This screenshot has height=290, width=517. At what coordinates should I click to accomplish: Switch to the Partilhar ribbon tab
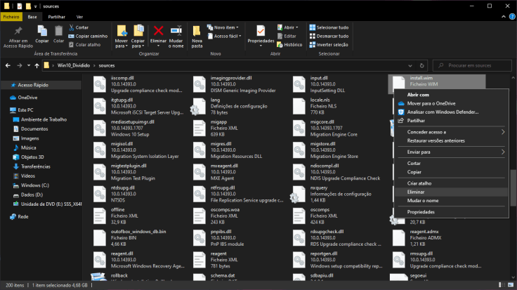(x=57, y=16)
